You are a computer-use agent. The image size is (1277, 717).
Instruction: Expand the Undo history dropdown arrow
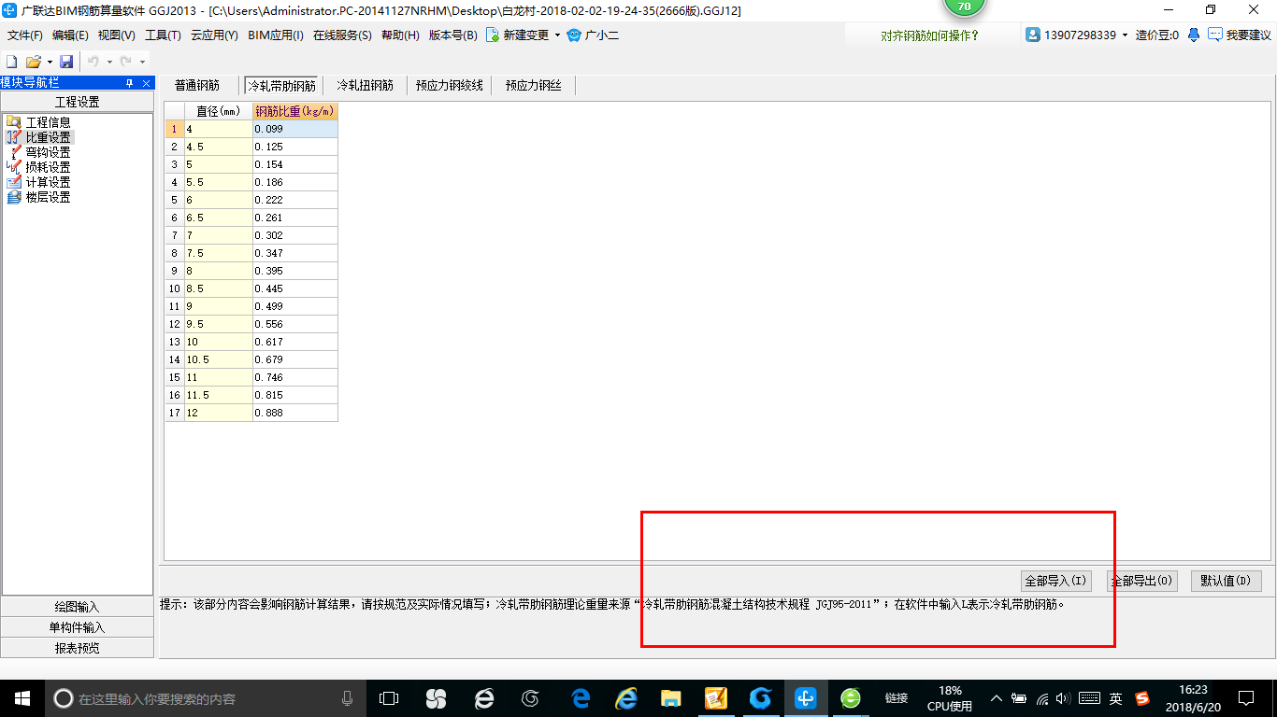(x=109, y=62)
